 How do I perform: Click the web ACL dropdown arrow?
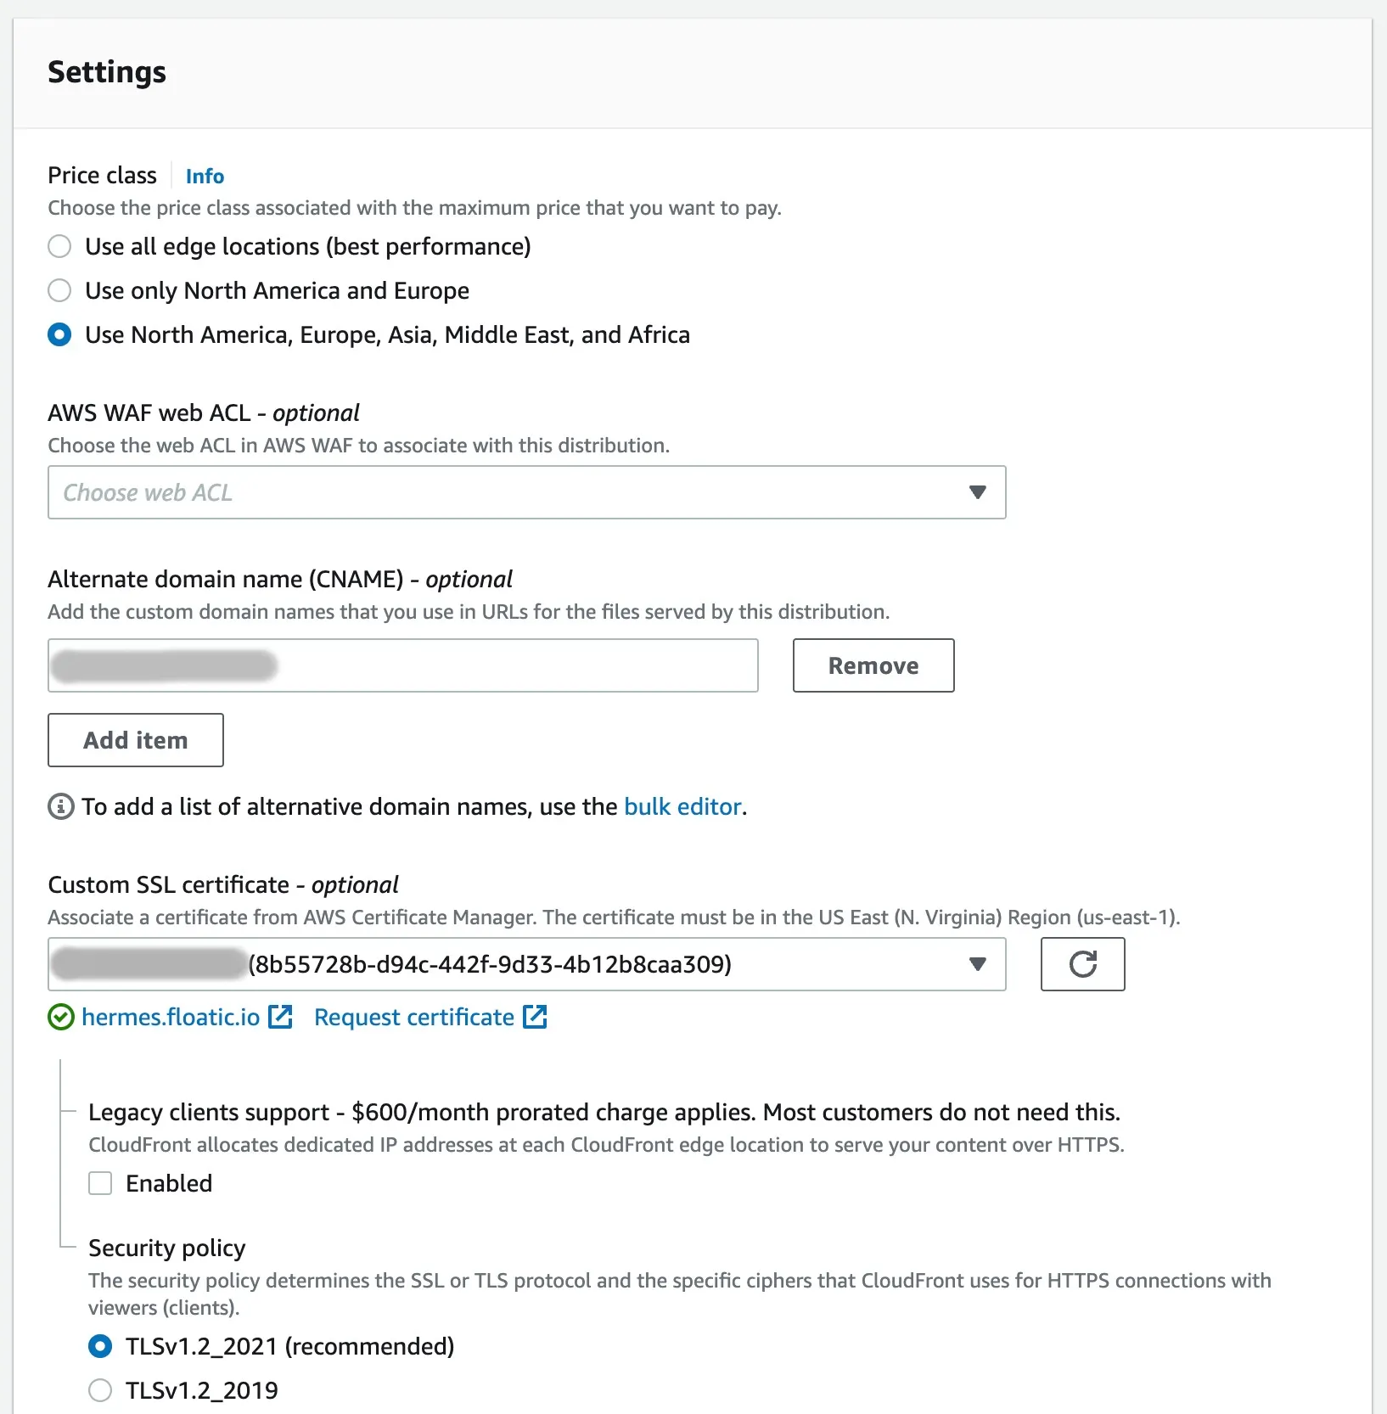coord(978,492)
